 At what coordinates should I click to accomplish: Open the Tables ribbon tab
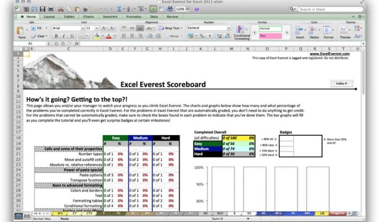(x=69, y=17)
